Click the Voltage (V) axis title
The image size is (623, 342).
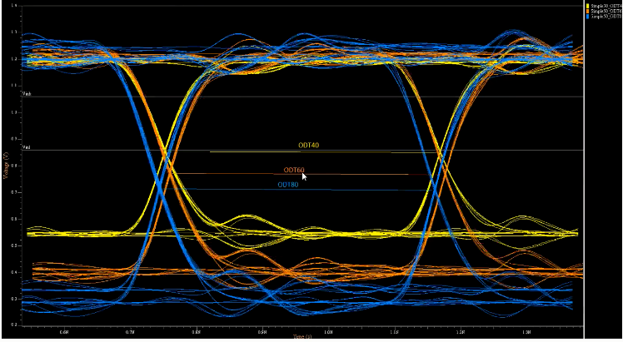point(6,165)
